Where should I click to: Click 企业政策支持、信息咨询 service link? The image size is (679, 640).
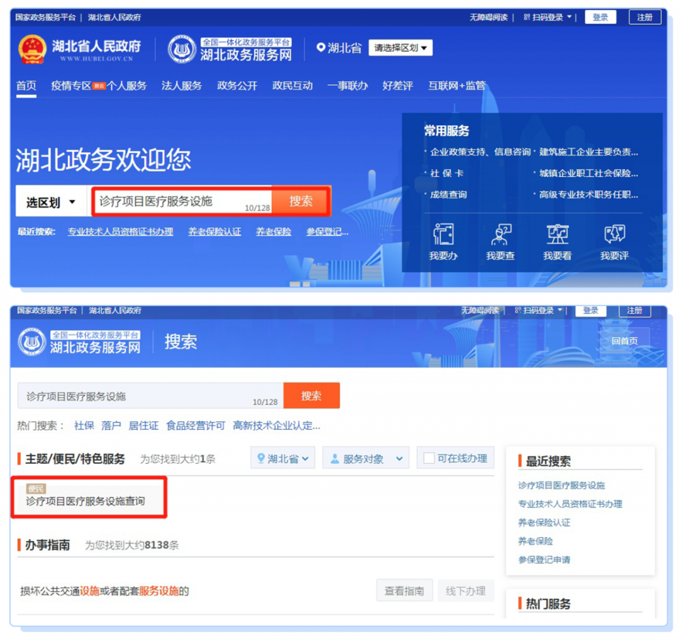(x=480, y=152)
